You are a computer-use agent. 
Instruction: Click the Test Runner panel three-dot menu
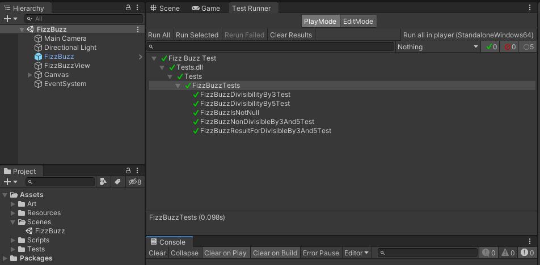point(531,8)
